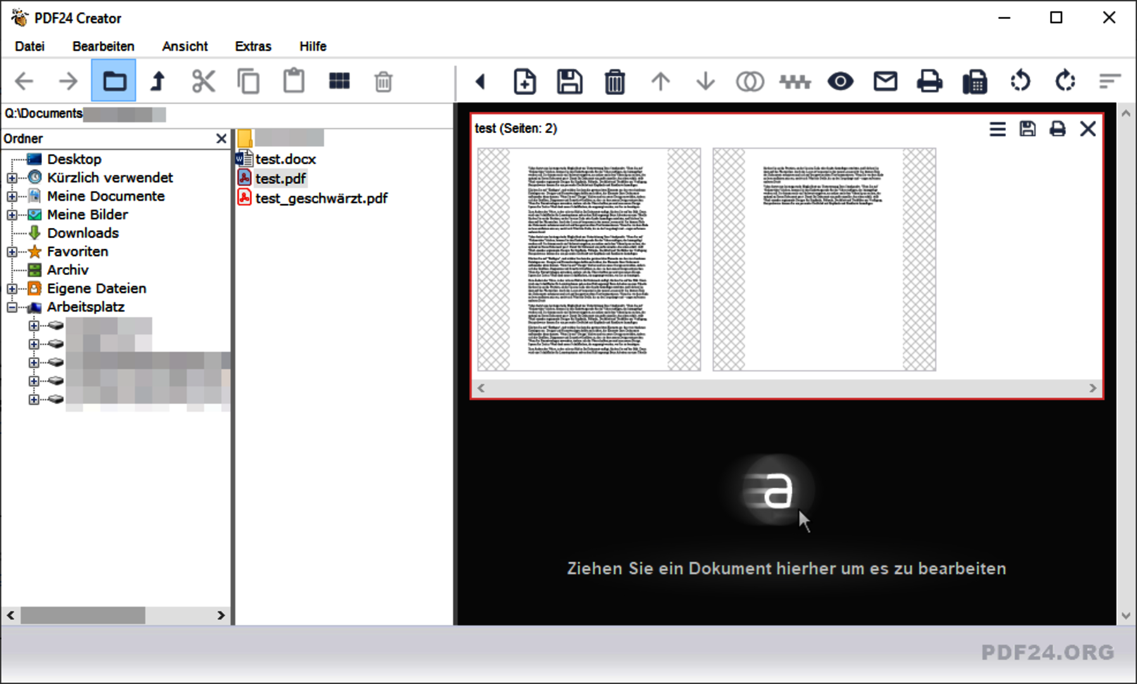This screenshot has height=684, width=1137.
Task: Expand the Eigene Dateien tree node
Action: tap(12, 289)
